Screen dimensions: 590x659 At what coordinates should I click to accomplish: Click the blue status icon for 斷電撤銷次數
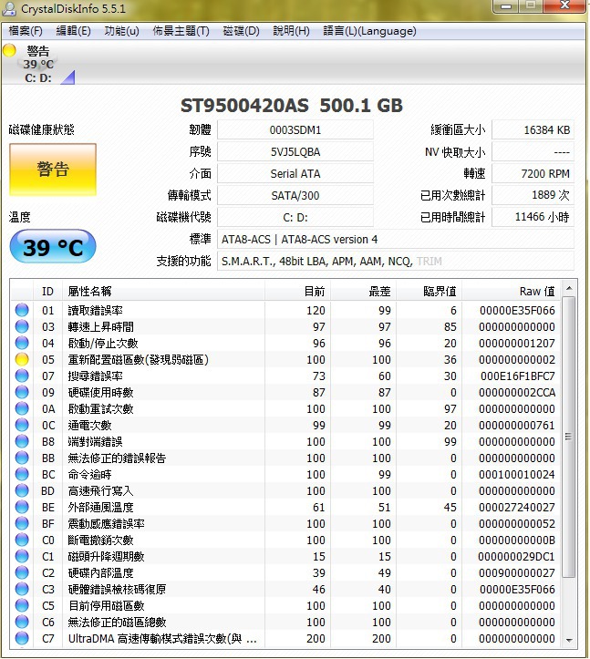(22, 540)
